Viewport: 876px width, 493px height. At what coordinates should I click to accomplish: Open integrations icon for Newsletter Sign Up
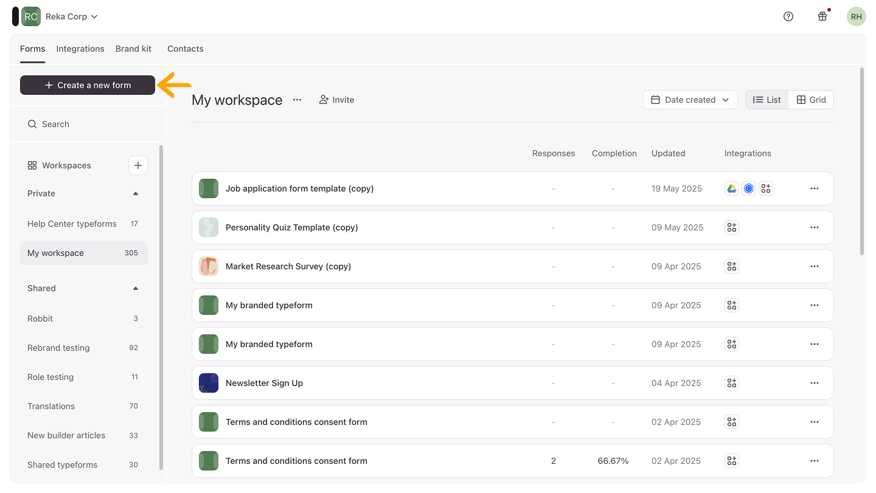click(x=732, y=383)
